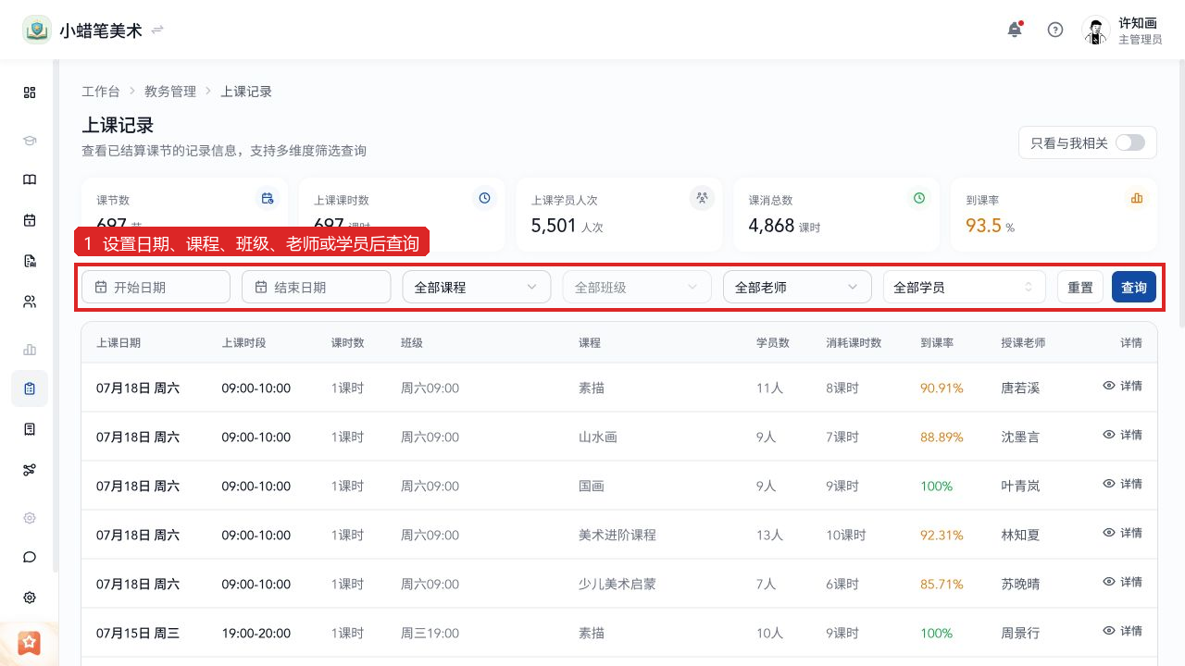Open the chat bubble sidebar icon
The height and width of the screenshot is (666, 1185).
click(x=30, y=557)
